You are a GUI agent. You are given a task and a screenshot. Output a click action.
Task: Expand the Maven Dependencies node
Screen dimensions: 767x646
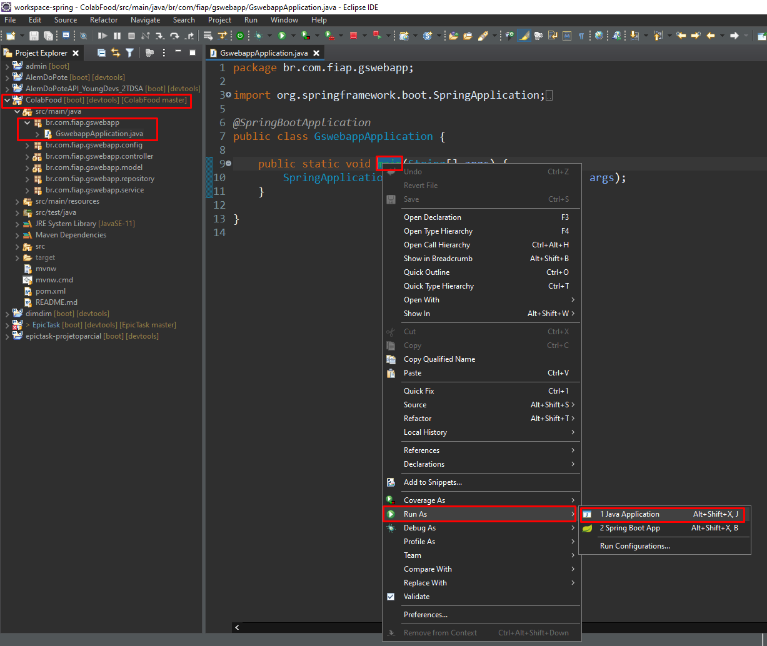[x=18, y=235]
